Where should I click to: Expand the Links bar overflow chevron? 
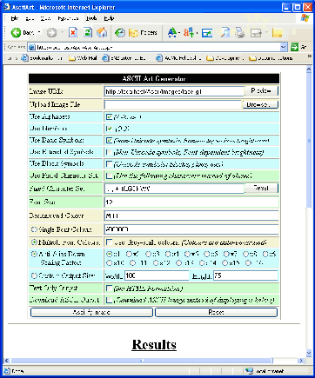(x=310, y=56)
